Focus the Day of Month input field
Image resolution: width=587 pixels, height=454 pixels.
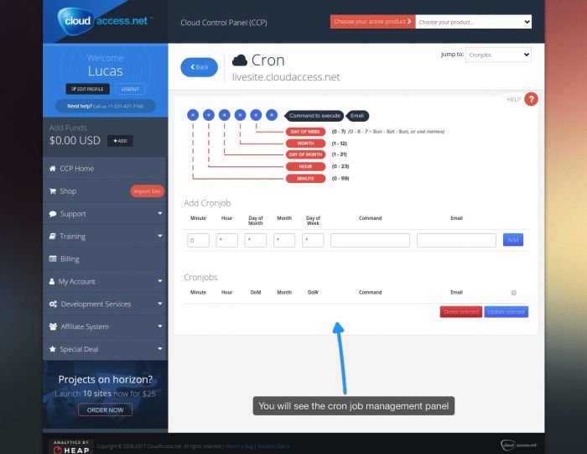click(x=256, y=240)
